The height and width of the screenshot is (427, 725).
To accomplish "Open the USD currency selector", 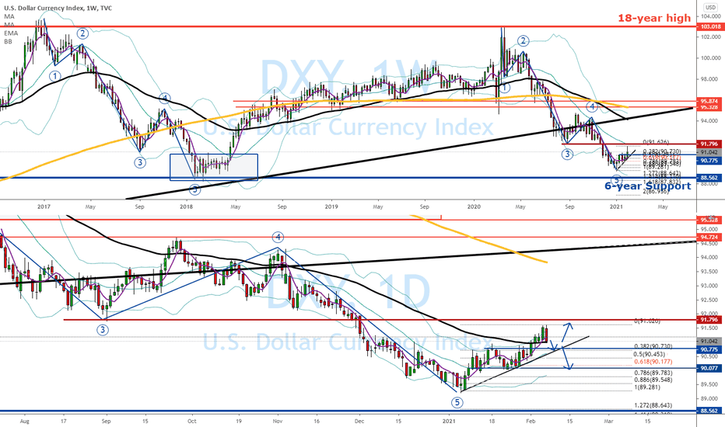I will click(x=710, y=8).
